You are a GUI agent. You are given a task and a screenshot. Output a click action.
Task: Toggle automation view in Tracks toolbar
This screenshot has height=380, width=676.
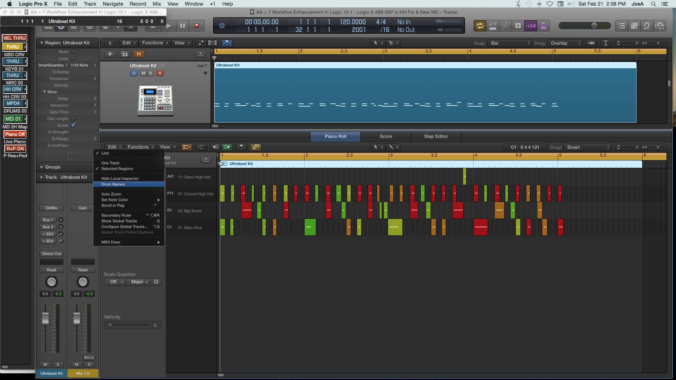click(x=201, y=43)
